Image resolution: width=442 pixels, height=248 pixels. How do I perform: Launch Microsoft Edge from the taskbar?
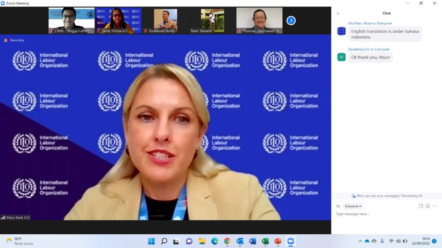pyautogui.click(x=215, y=241)
